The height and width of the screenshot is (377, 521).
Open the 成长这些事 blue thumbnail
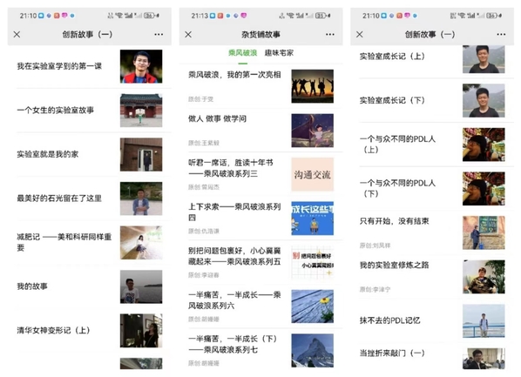pyautogui.click(x=312, y=219)
